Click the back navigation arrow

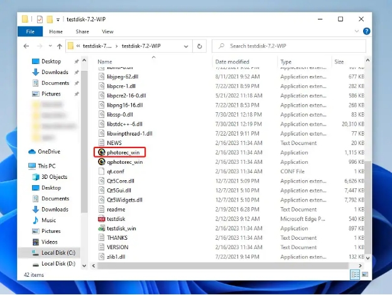point(26,46)
